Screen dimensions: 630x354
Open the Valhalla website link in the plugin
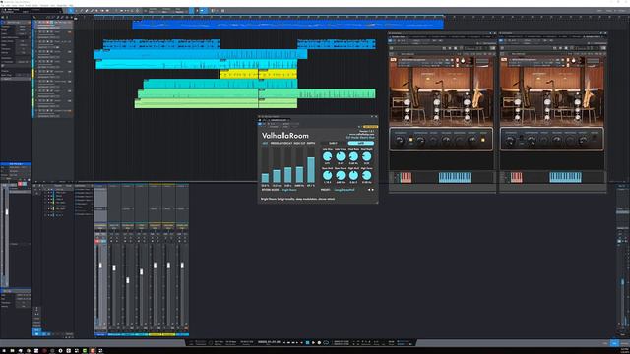click(361, 134)
